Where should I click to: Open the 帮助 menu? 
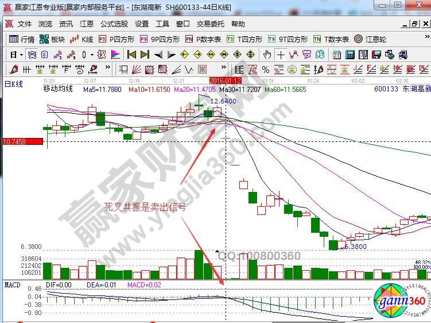pyautogui.click(x=238, y=24)
